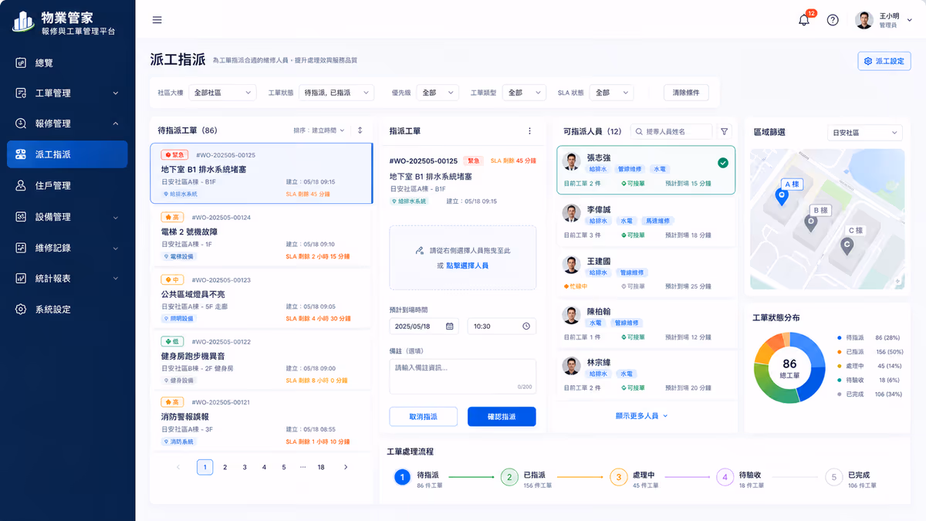Select the 公共區域燈具不亮 work order
Image resolution: width=926 pixels, height=521 pixels.
261,299
